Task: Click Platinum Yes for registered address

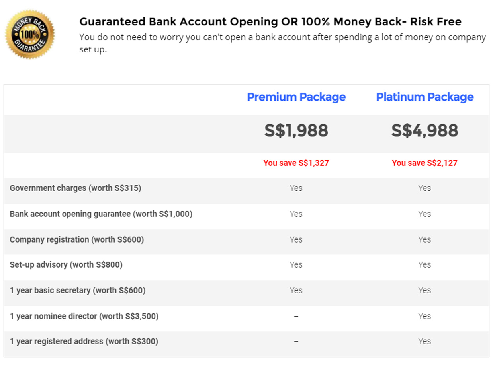Action: (425, 341)
